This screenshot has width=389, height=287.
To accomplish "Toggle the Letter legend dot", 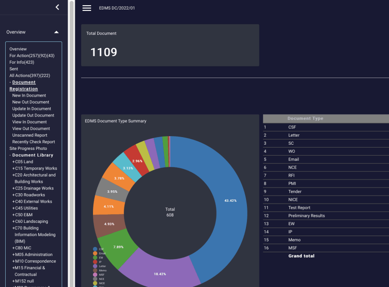I will pos(95,266).
